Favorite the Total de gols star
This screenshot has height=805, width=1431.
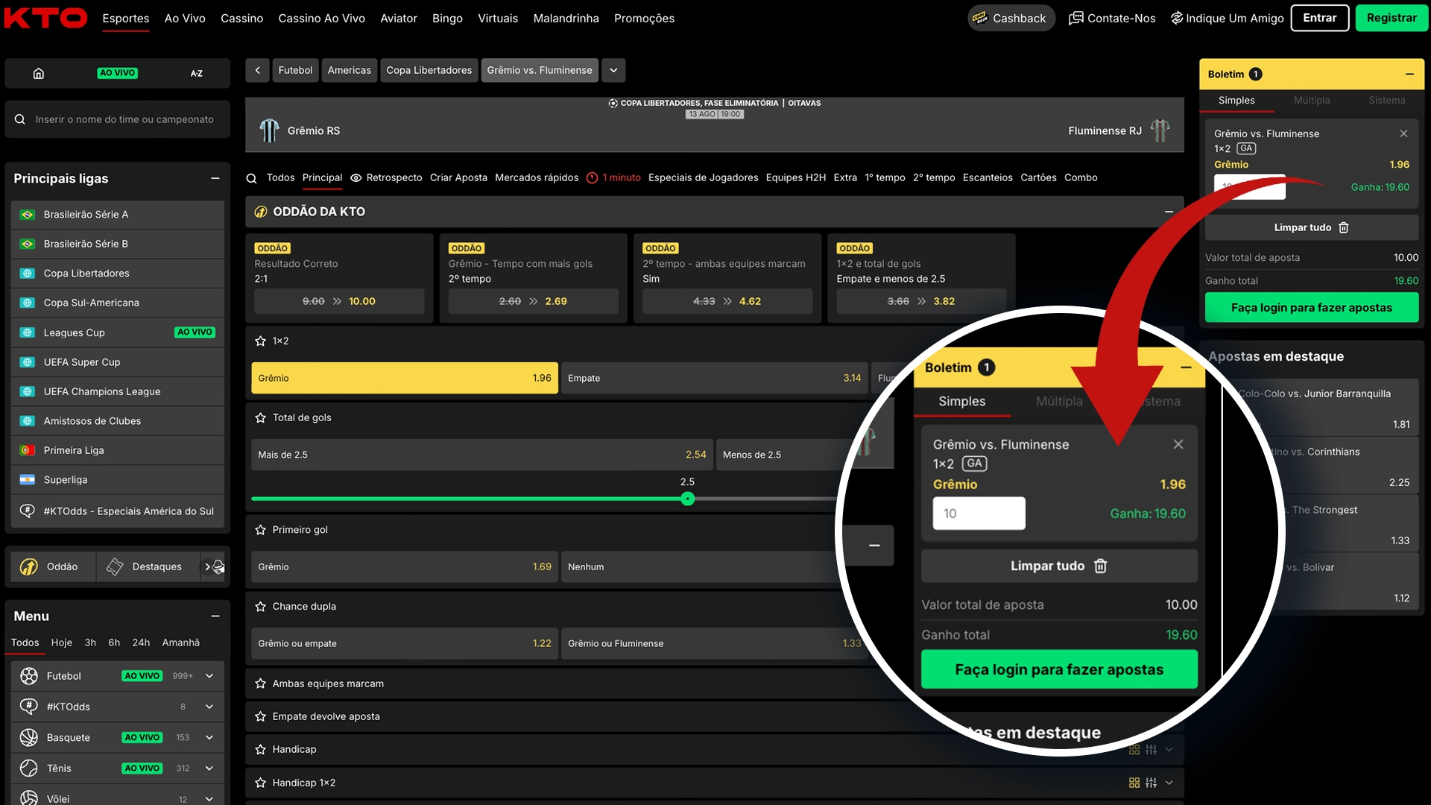tap(260, 418)
